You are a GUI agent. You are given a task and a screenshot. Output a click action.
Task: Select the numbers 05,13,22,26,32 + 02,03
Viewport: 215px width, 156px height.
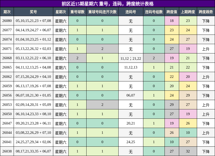coord(33,49)
